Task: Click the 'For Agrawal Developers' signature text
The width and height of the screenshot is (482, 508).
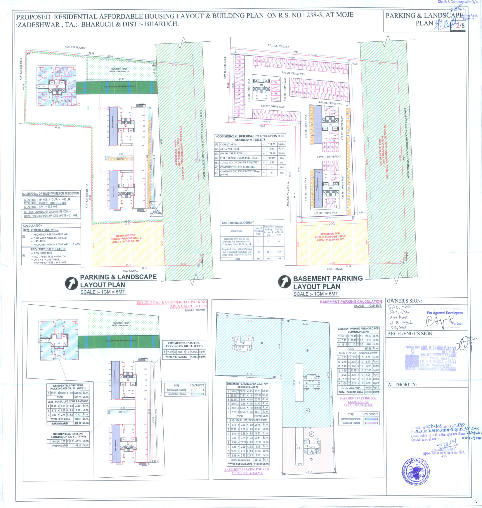Action: pyautogui.click(x=445, y=313)
